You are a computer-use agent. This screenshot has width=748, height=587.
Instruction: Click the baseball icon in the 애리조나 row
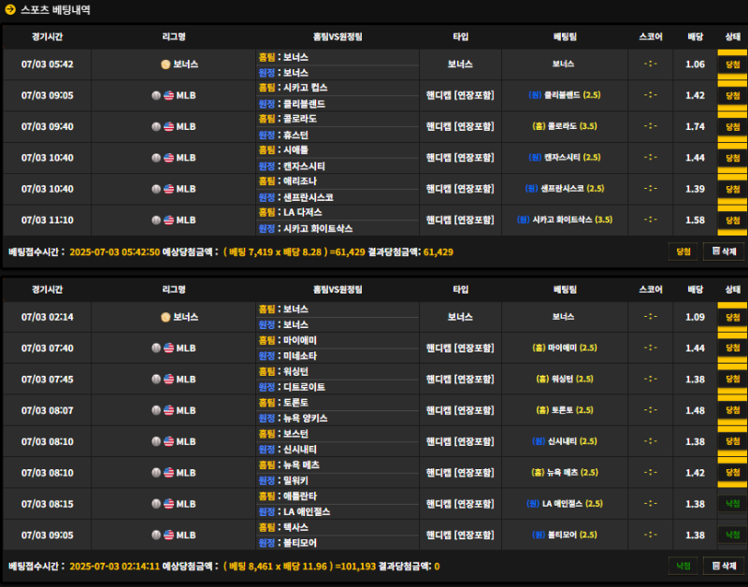point(156,189)
